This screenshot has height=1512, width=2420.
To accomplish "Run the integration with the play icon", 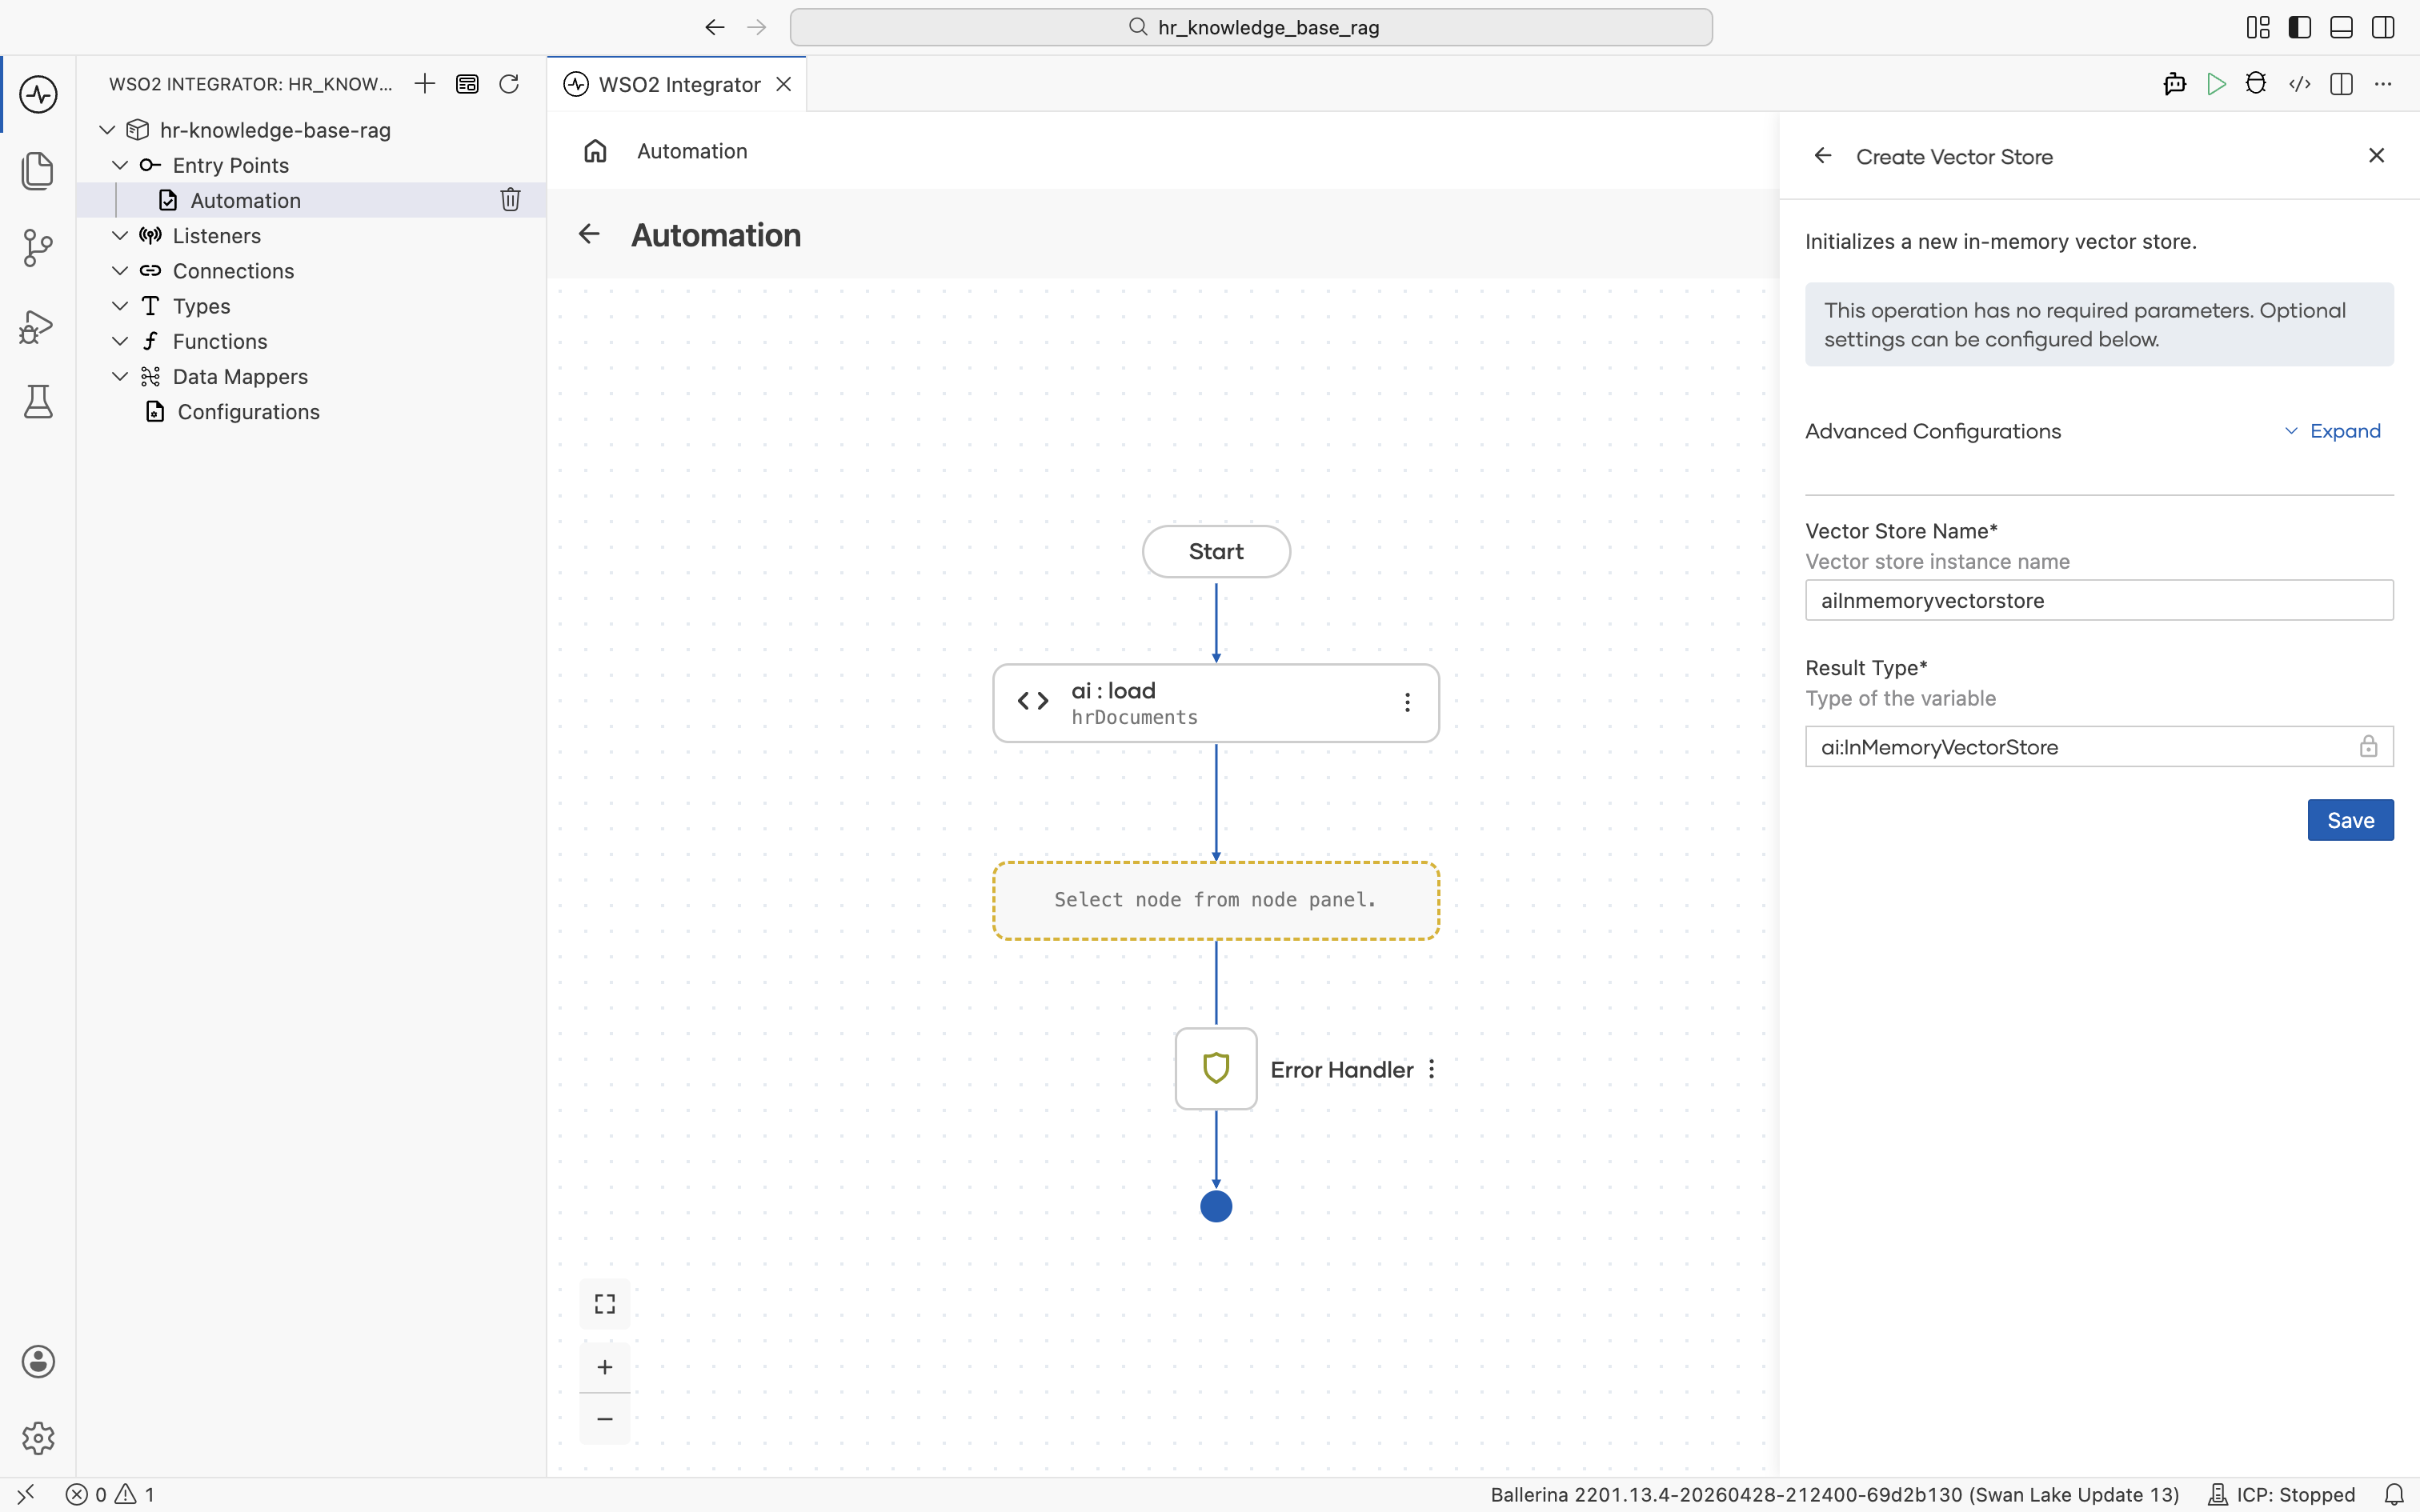I will (x=2216, y=84).
